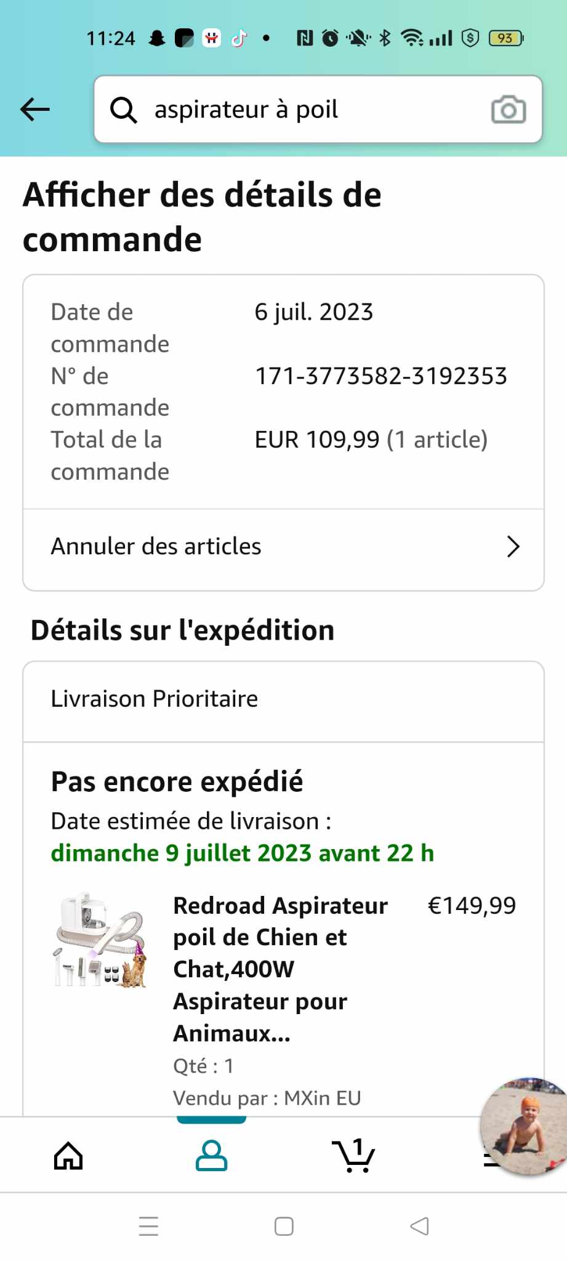Viewport: 567px width, 1261px height.
Task: Open Redroad Aspirateur product image
Action: point(101,940)
